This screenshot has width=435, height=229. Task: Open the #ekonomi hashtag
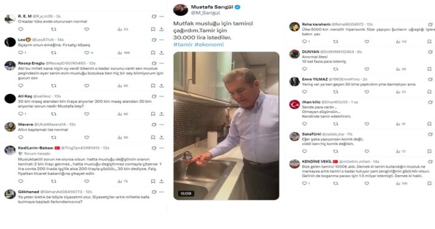(209, 45)
